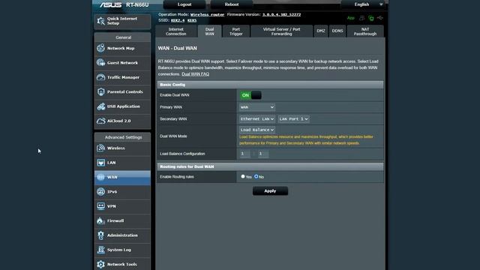
Task: Open the Guest Network icon
Action: (x=100, y=63)
